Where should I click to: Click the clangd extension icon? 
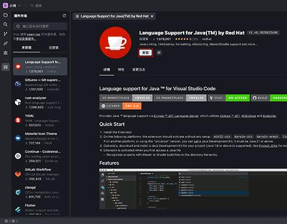18,192
